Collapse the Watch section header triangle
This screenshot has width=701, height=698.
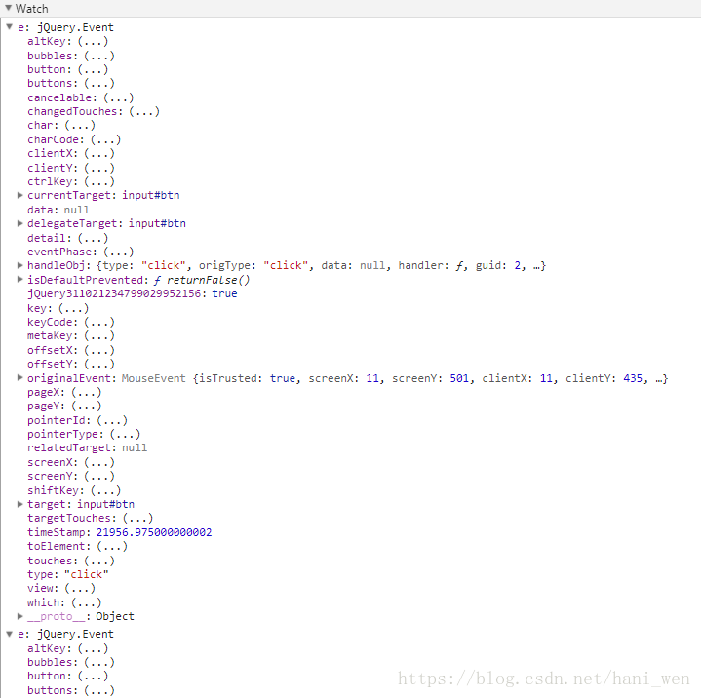pos(8,8)
